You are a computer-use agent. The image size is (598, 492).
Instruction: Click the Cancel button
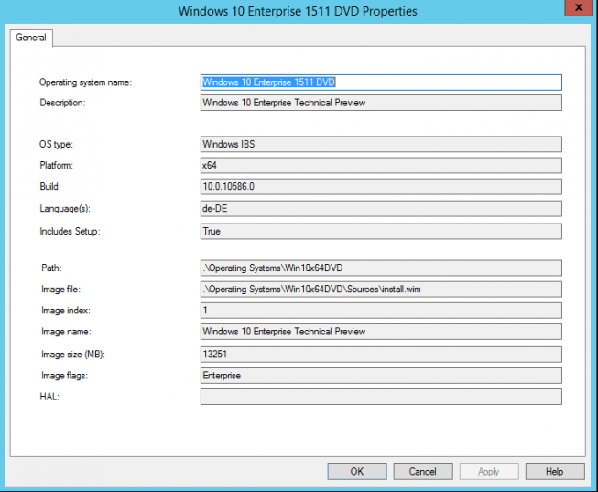423,472
